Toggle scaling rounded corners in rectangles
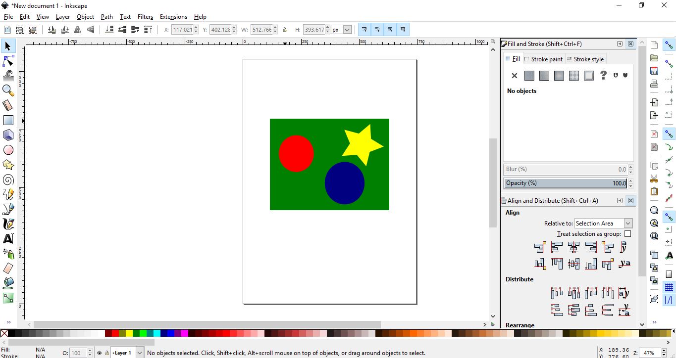The image size is (676, 358). click(x=377, y=30)
